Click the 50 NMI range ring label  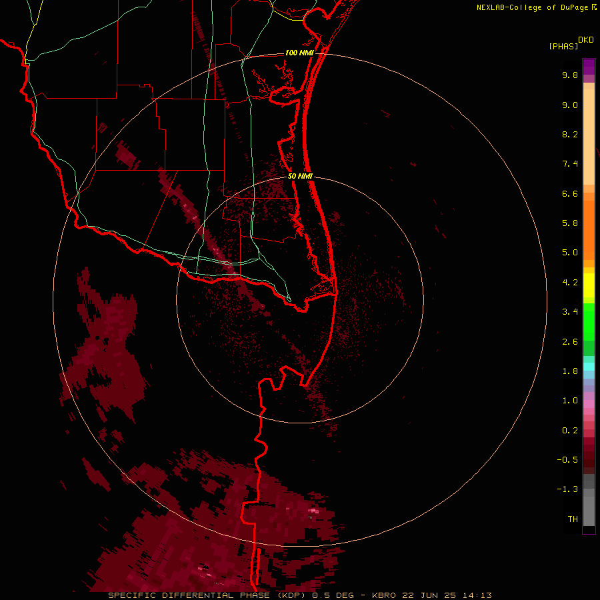point(300,176)
